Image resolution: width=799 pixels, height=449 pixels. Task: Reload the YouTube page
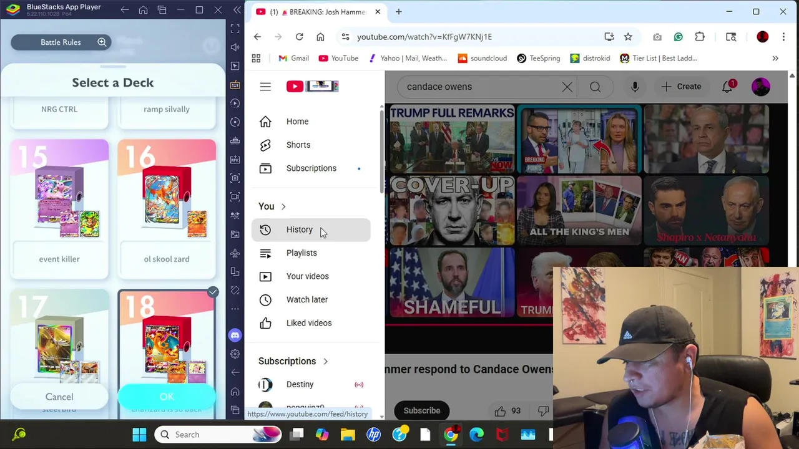pyautogui.click(x=299, y=37)
